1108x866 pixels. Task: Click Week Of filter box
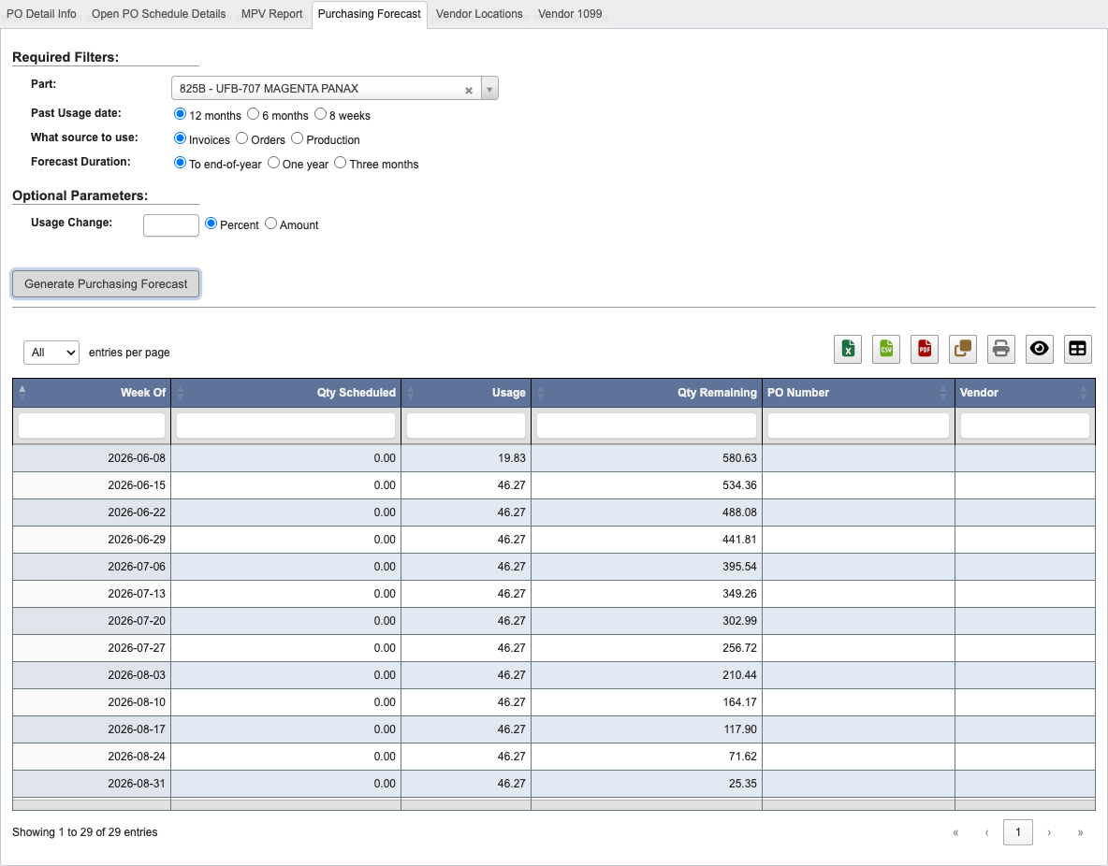(x=92, y=426)
